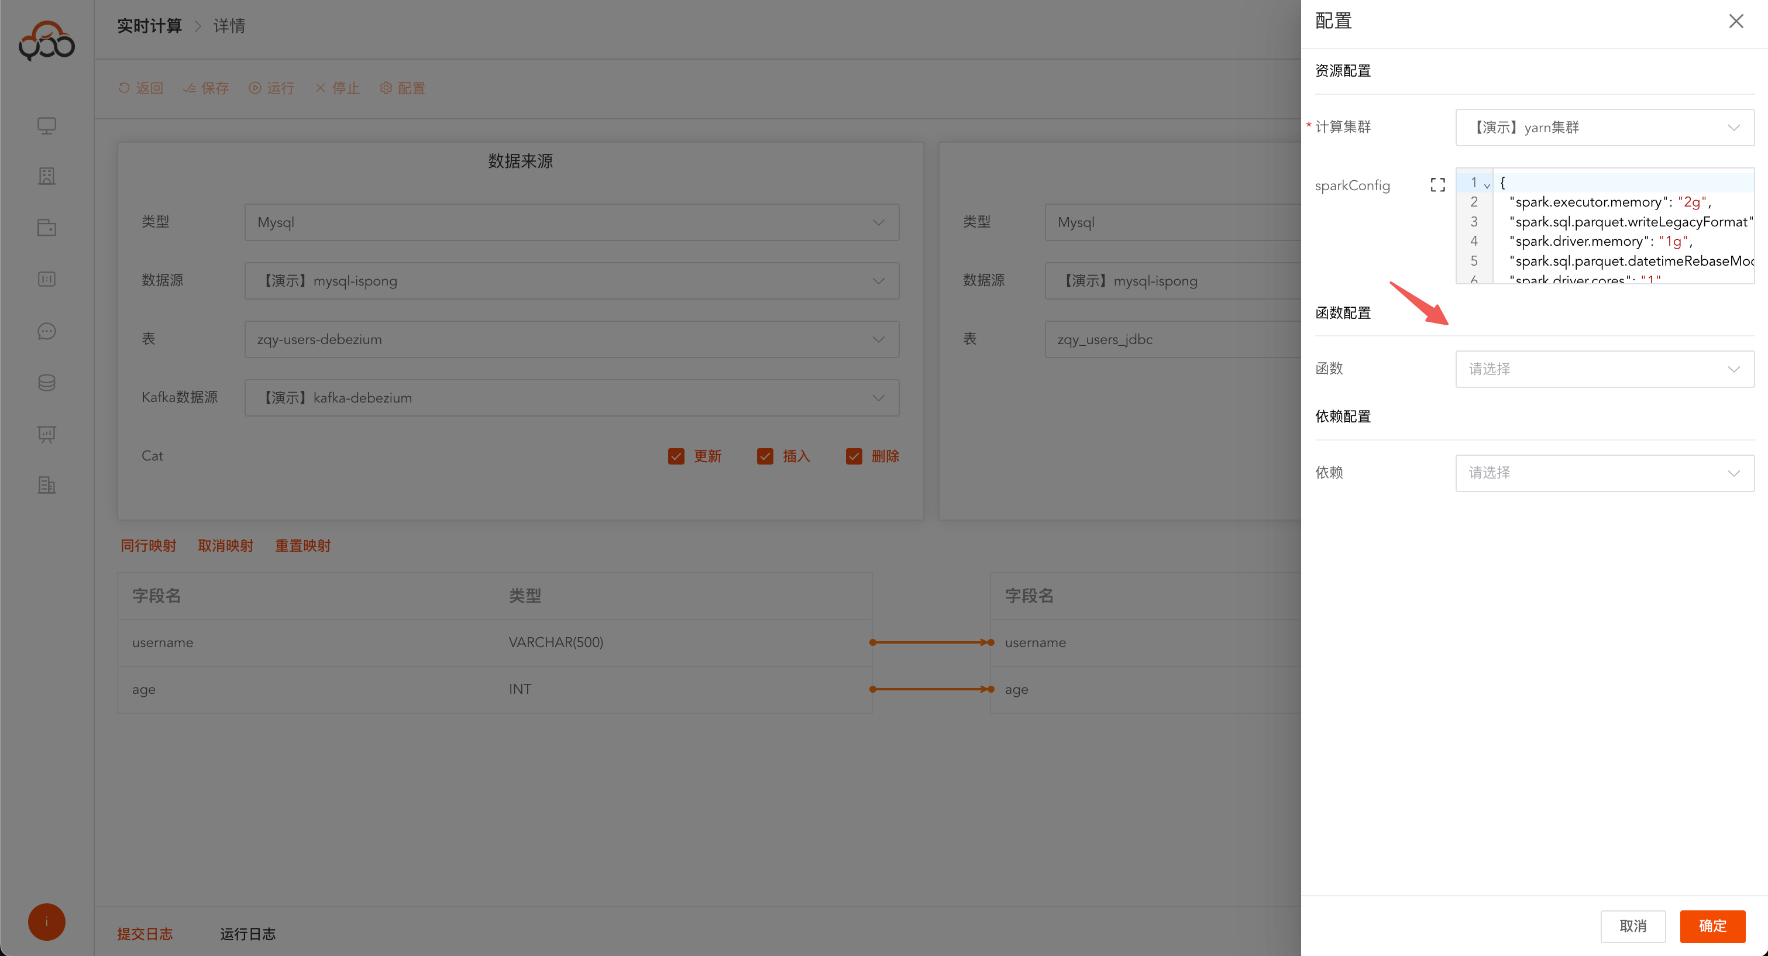Uncheck the 更新 checkbox

[676, 456]
